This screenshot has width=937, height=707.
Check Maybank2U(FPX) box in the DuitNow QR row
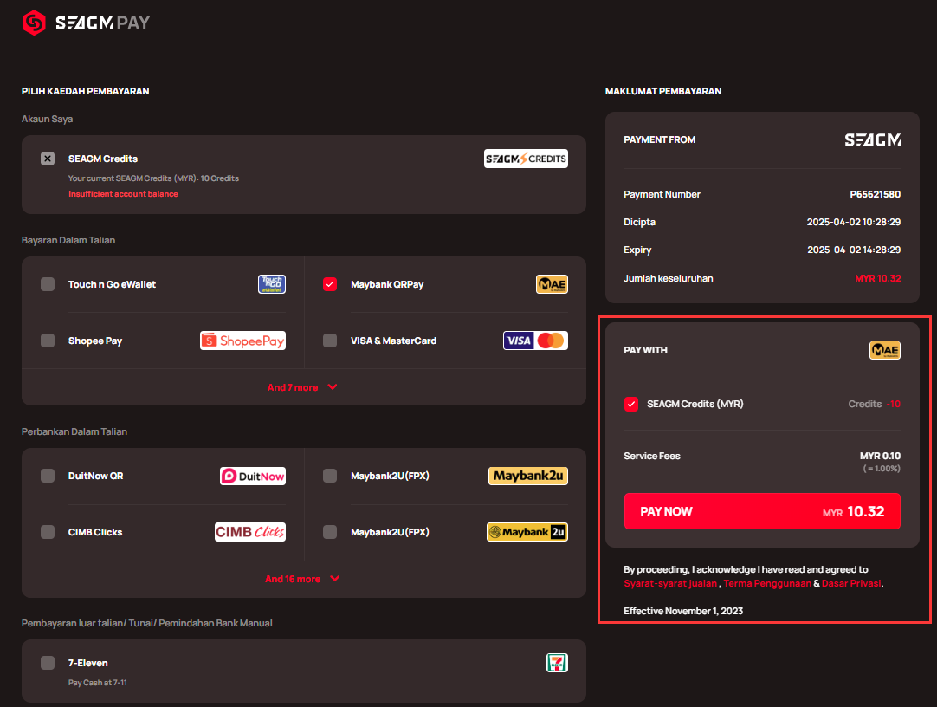coord(330,476)
